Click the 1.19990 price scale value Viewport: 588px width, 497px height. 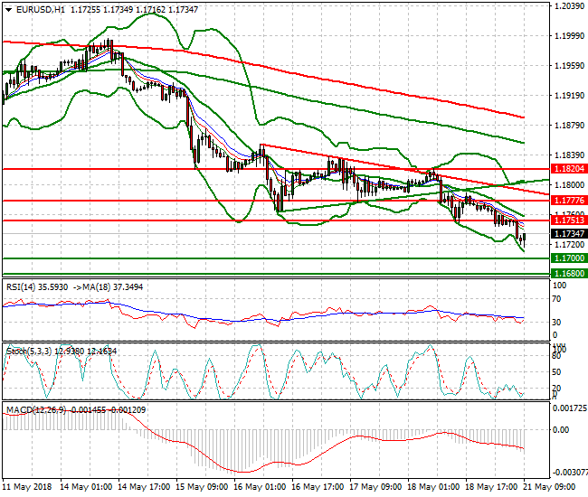pos(569,36)
